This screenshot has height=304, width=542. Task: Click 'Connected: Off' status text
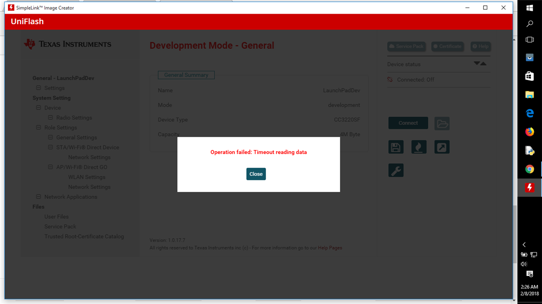[x=416, y=80]
